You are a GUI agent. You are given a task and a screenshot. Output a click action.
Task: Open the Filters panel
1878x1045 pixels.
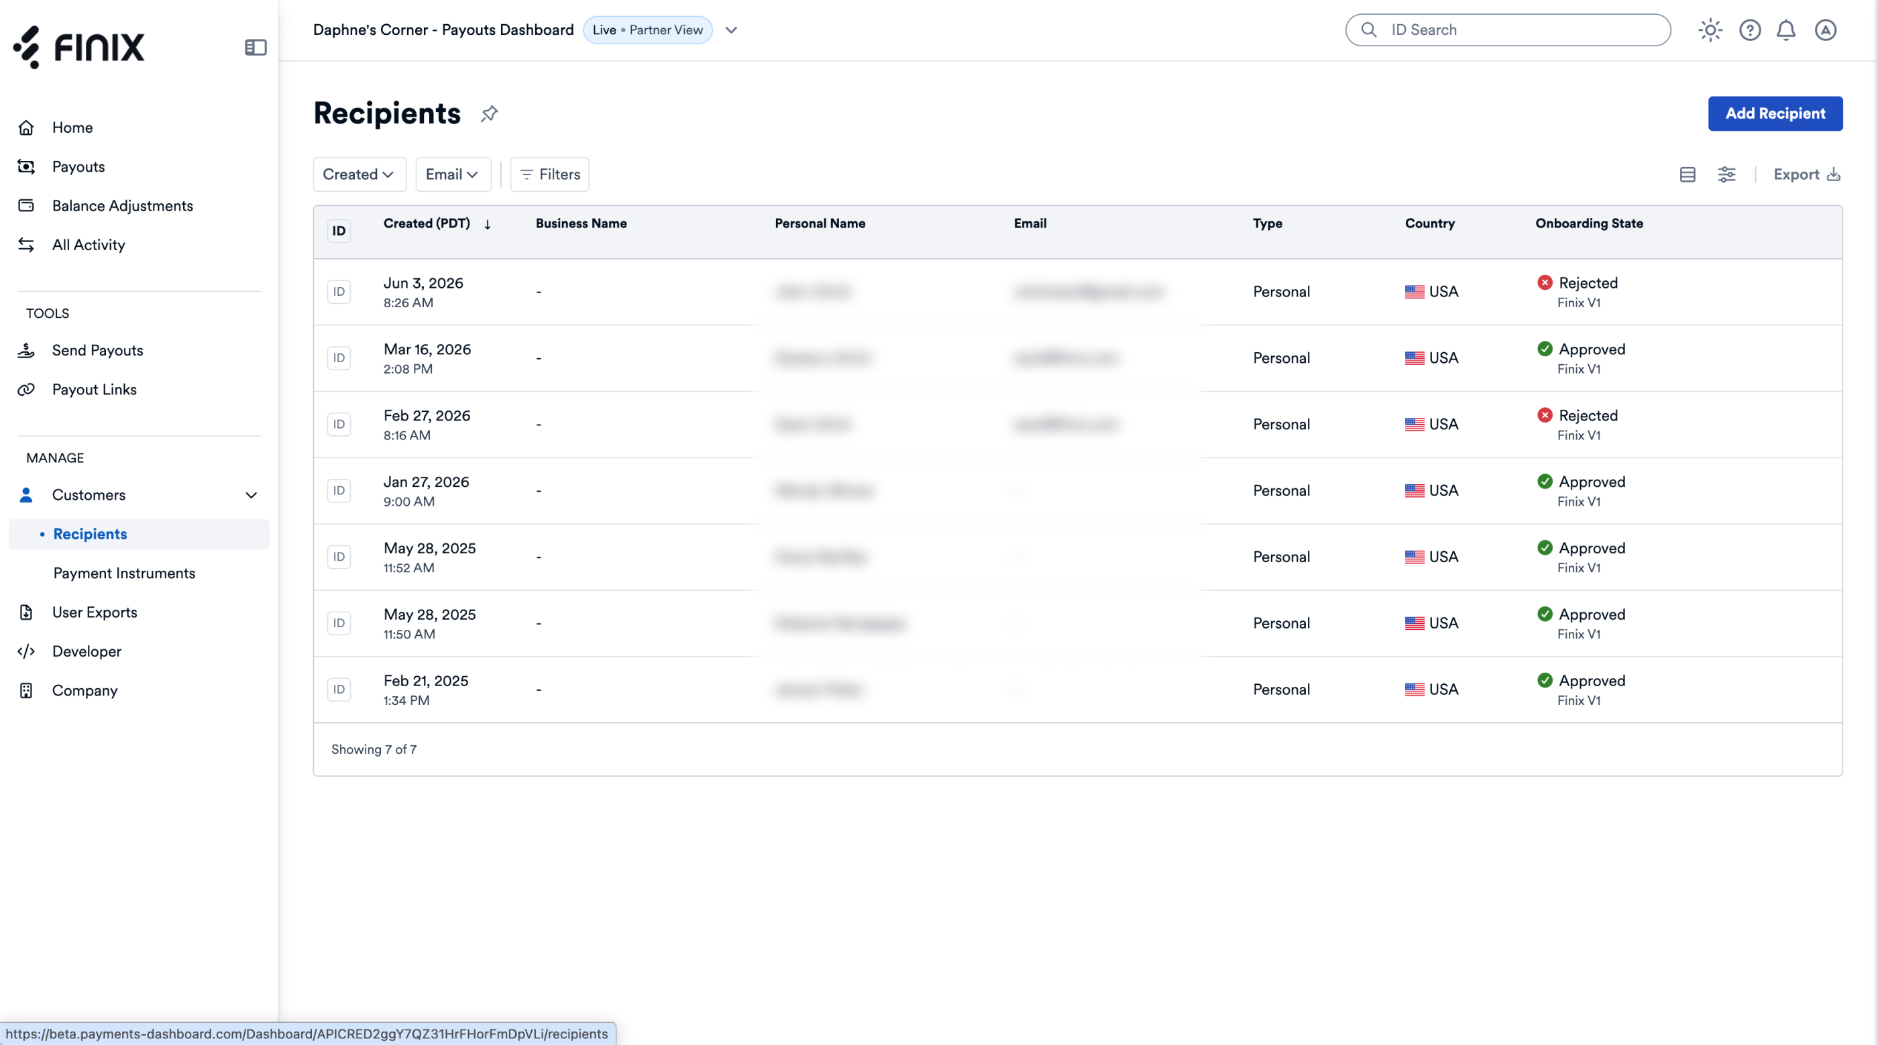(550, 174)
